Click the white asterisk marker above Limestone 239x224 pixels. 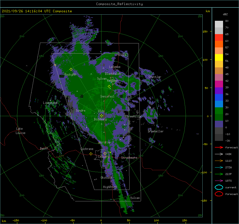[x=50, y=100]
